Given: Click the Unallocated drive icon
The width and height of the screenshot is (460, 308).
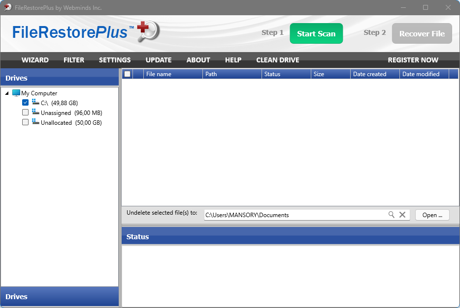Looking at the screenshot, I should [35, 122].
